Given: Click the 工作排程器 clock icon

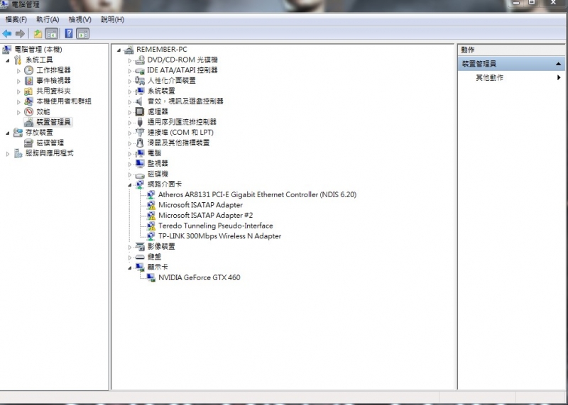Looking at the screenshot, I should (x=28, y=70).
